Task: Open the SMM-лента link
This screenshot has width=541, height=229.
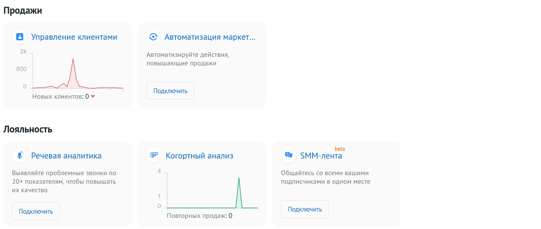Action: coord(321,156)
